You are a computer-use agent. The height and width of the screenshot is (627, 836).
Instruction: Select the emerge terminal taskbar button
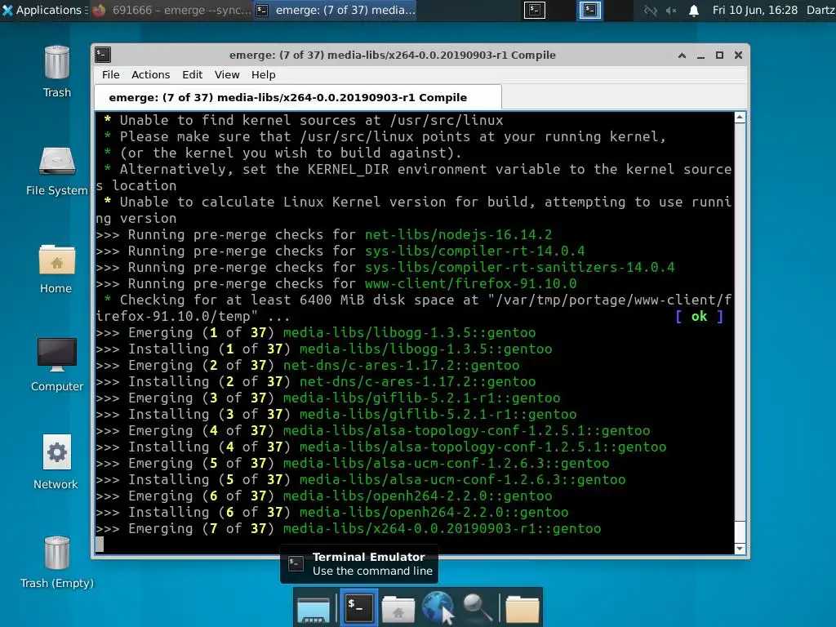(x=336, y=10)
